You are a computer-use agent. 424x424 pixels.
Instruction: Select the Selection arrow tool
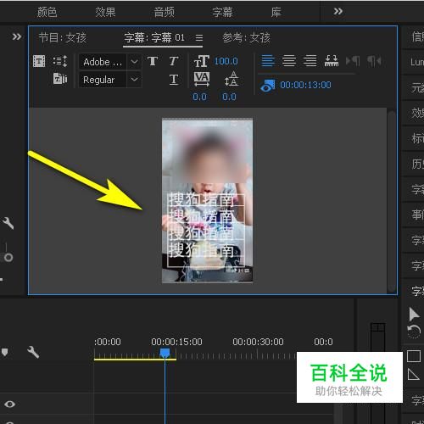point(414,315)
